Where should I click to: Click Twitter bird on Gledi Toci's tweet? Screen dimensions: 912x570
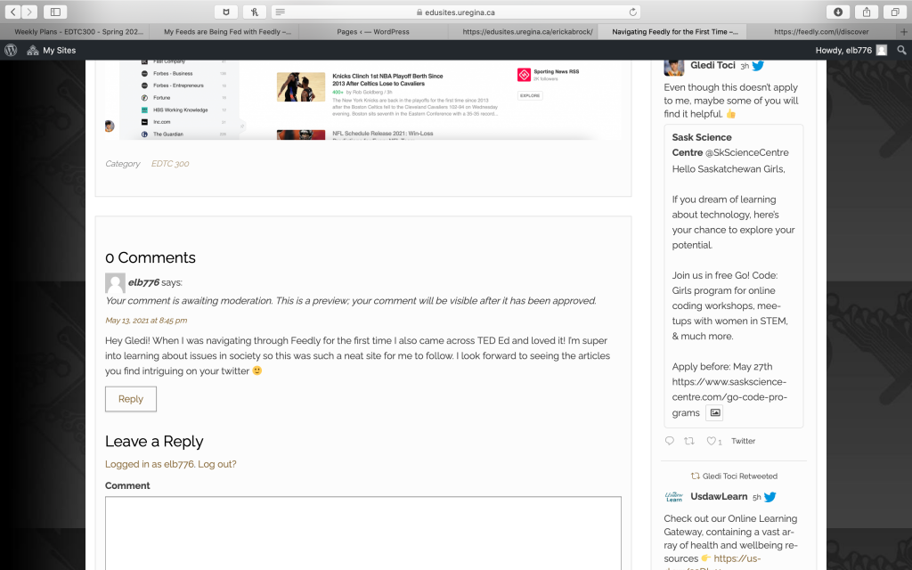click(758, 66)
